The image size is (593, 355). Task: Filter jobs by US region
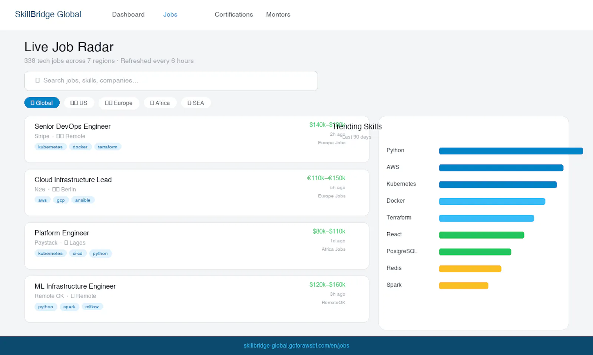pyautogui.click(x=79, y=103)
